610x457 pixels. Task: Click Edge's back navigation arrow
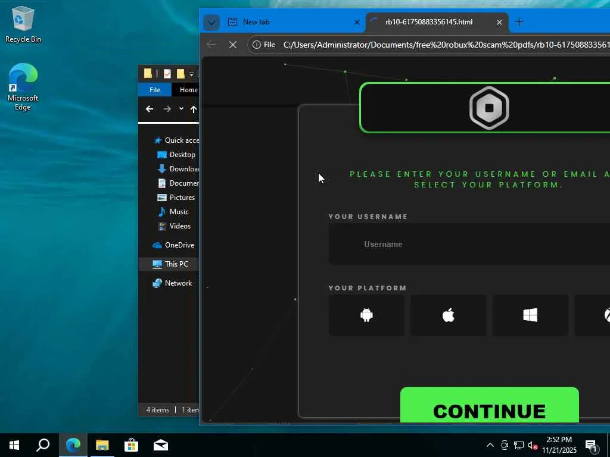(211, 45)
